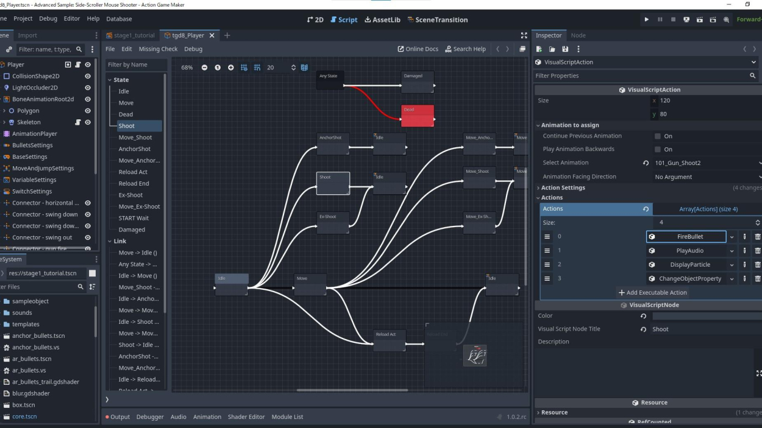
Task: Click the open-in-editor scene icon on Player node
Action: tap(68, 65)
